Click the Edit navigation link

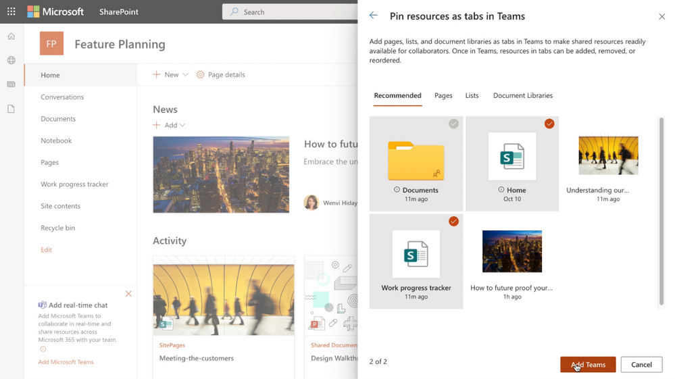point(46,249)
